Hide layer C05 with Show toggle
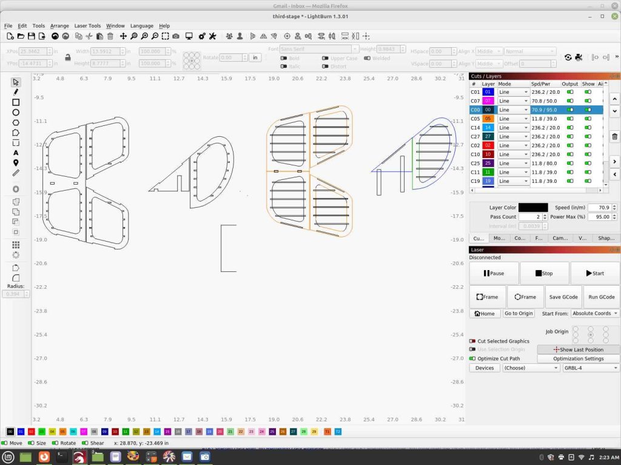 [x=588, y=119]
